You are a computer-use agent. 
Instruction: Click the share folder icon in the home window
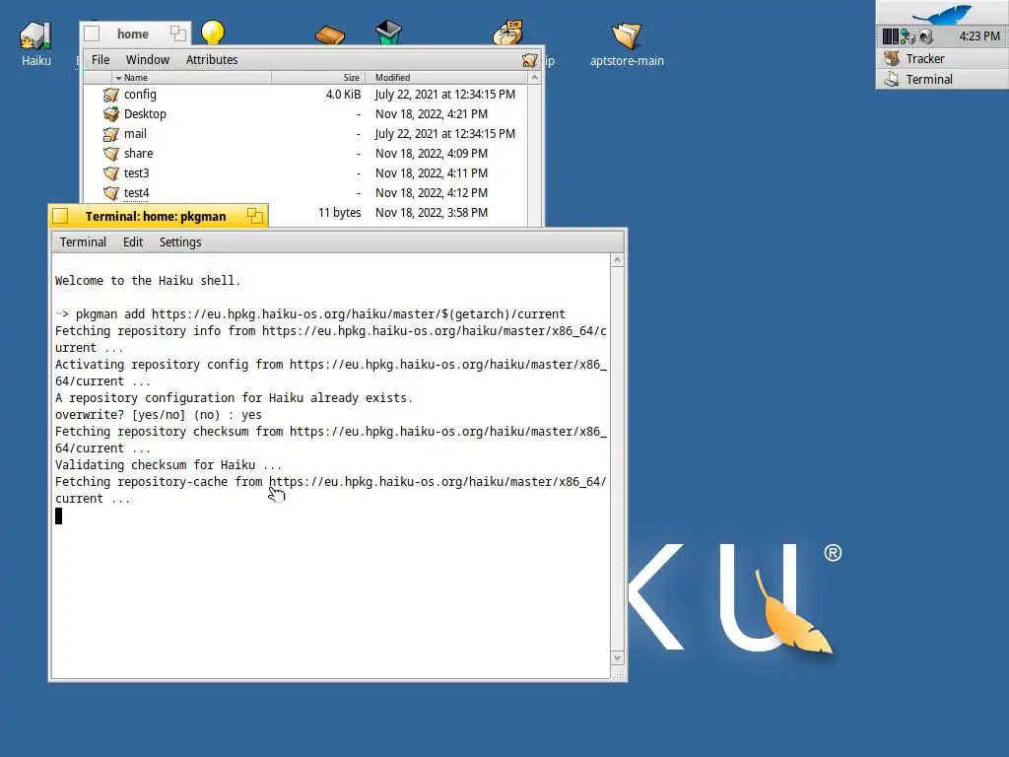tap(110, 154)
